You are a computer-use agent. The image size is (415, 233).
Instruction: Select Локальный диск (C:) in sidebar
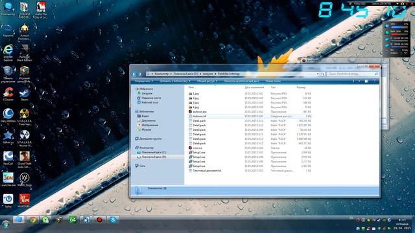pyautogui.click(x=154, y=152)
